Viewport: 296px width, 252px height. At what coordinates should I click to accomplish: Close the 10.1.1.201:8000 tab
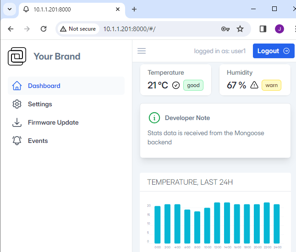pos(118,9)
